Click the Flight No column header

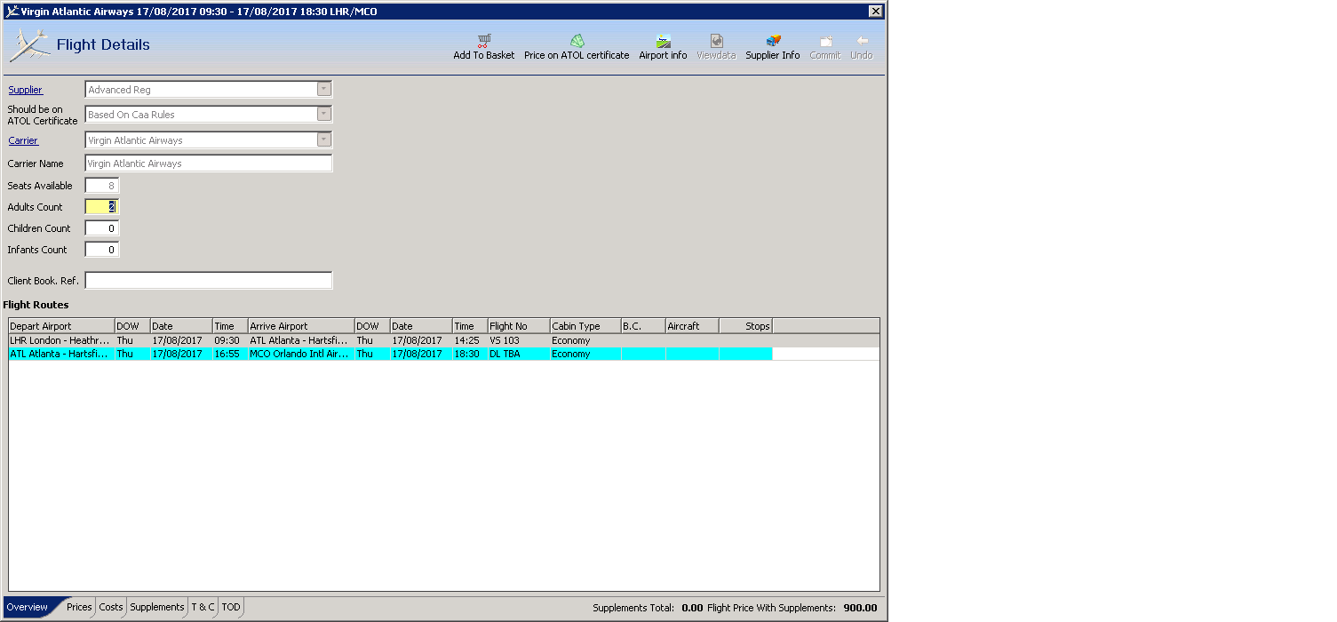(519, 326)
